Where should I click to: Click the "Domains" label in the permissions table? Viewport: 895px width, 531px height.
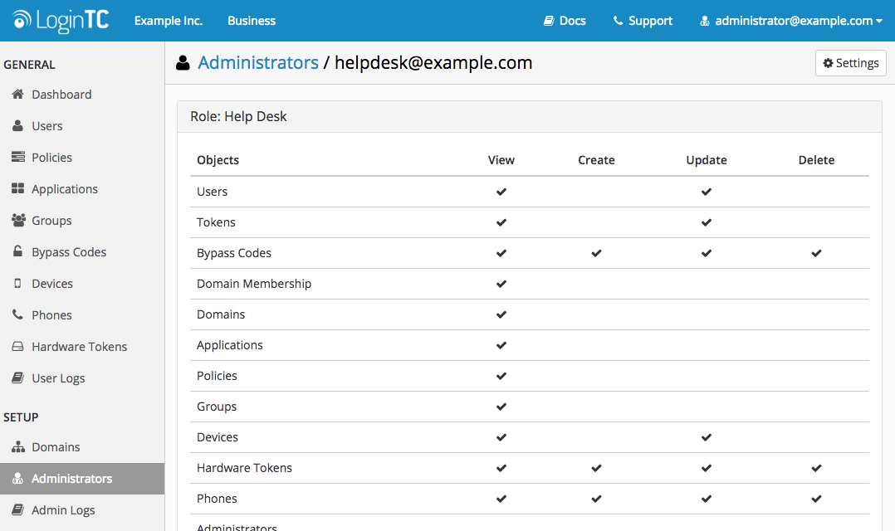coord(221,314)
